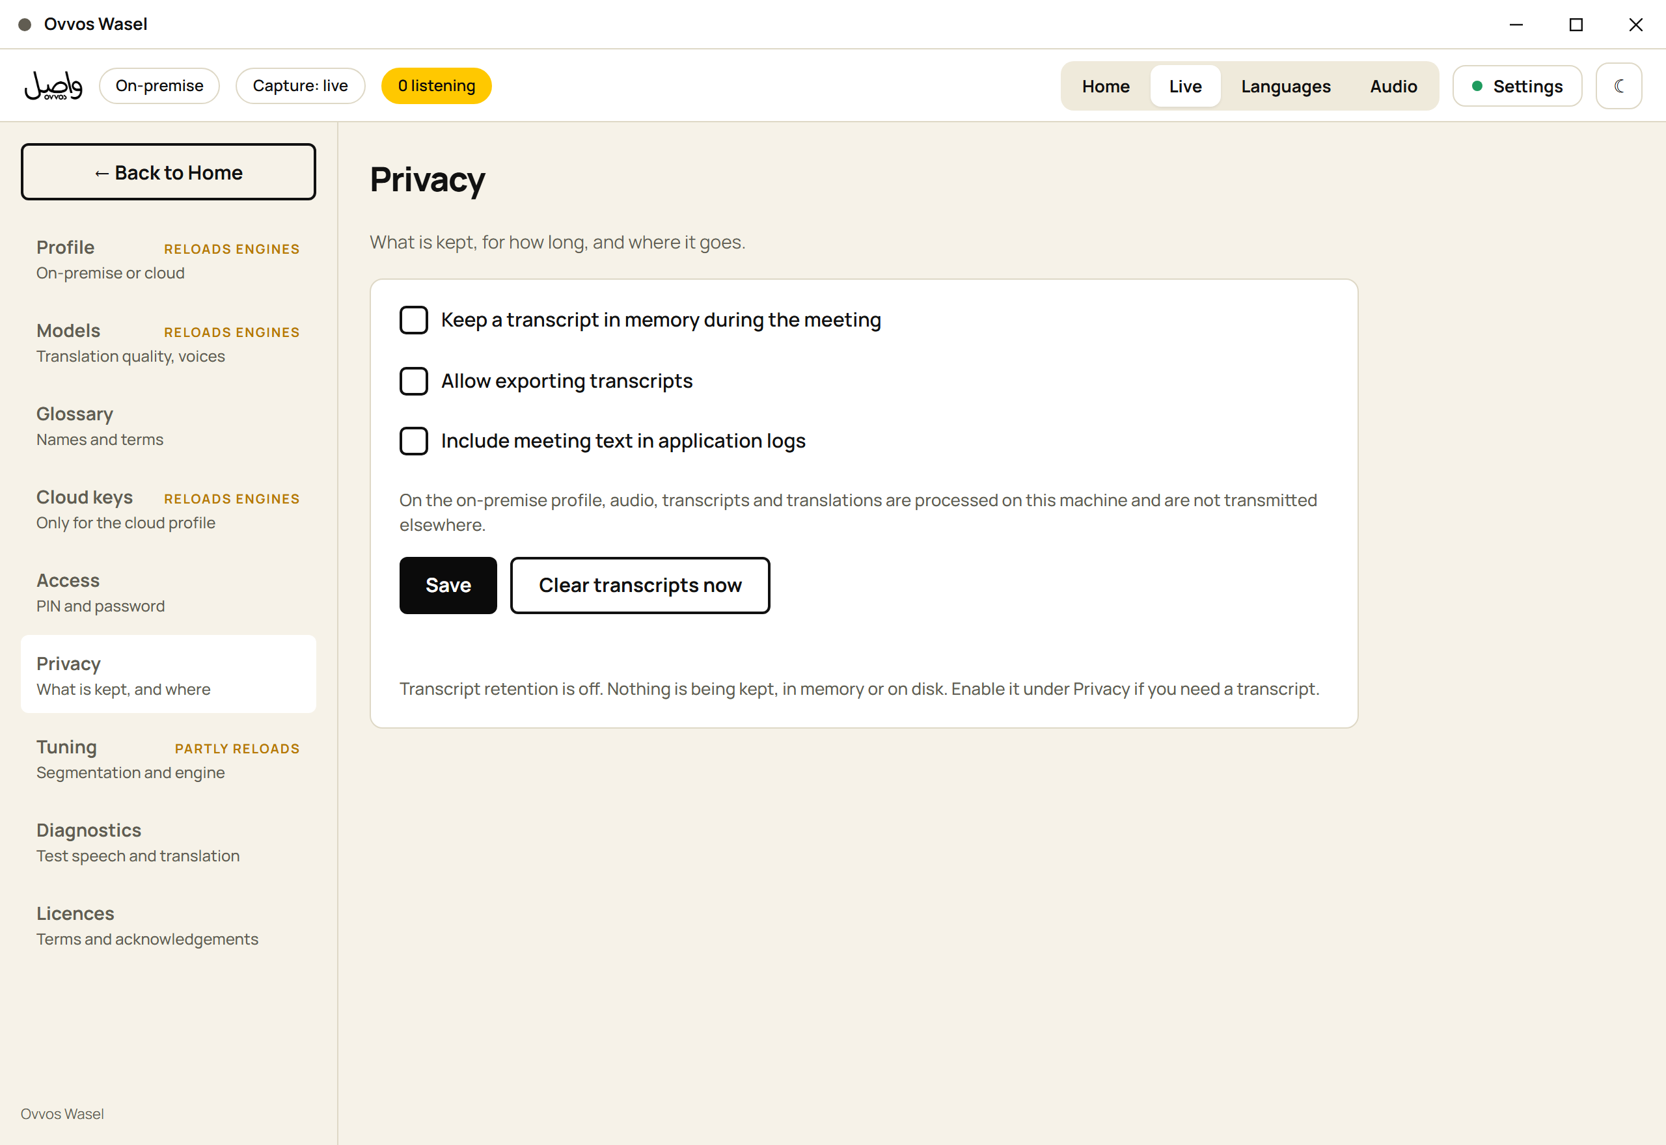Click PARTLY RELOADS label beside Tuning
This screenshot has width=1666, height=1145.
(x=238, y=749)
